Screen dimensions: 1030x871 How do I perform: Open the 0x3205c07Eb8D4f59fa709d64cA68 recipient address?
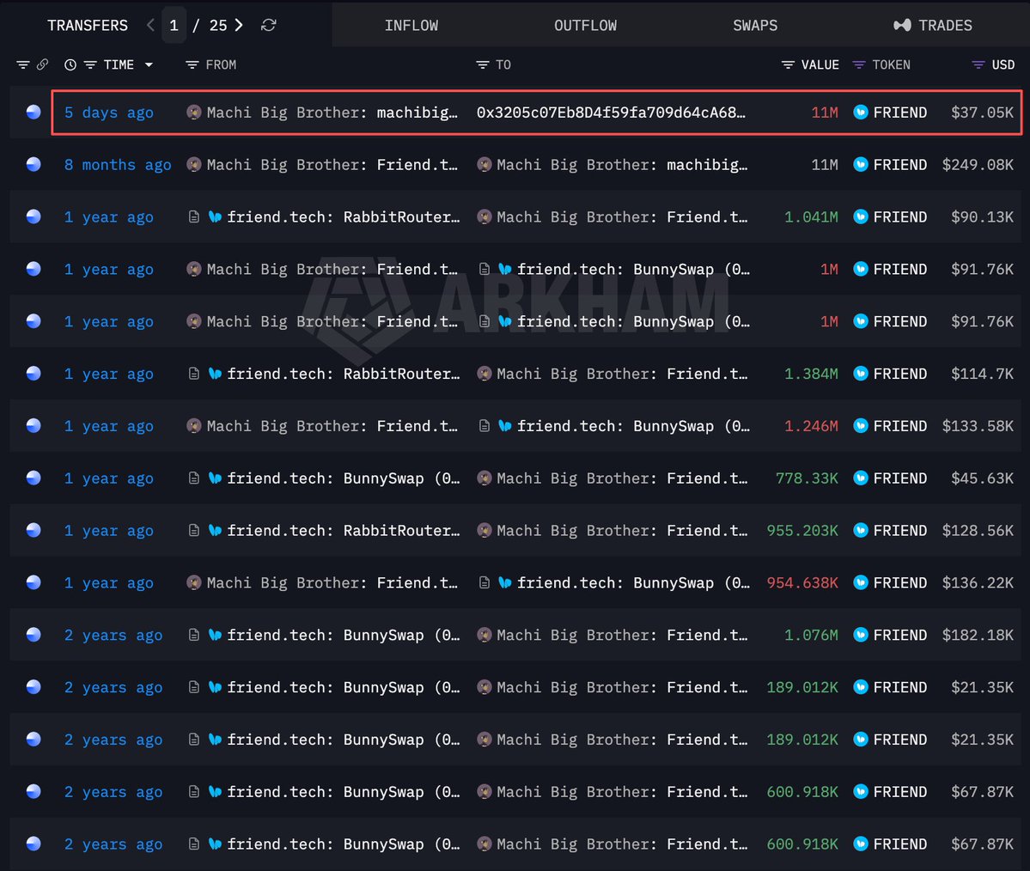pyautogui.click(x=611, y=113)
